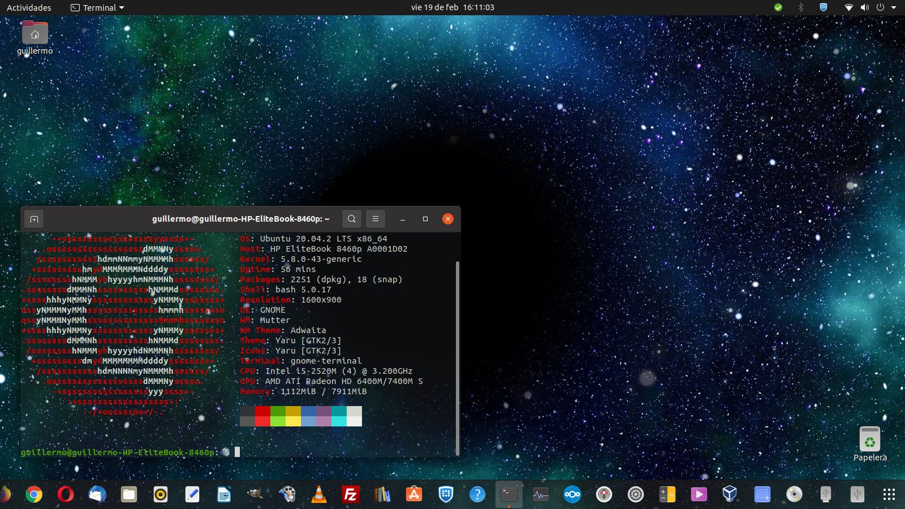
Task: Launch Google Chrome from the dock
Action: (x=34, y=495)
